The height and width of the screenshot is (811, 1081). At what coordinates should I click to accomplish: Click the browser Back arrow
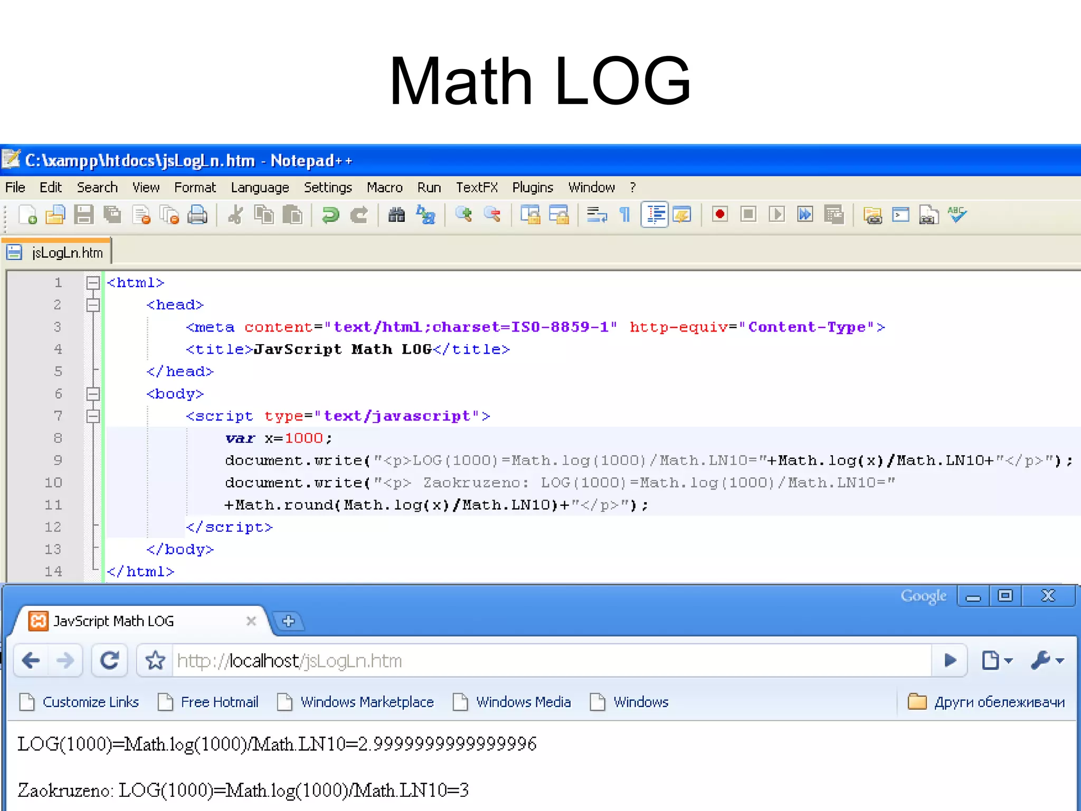pos(31,661)
